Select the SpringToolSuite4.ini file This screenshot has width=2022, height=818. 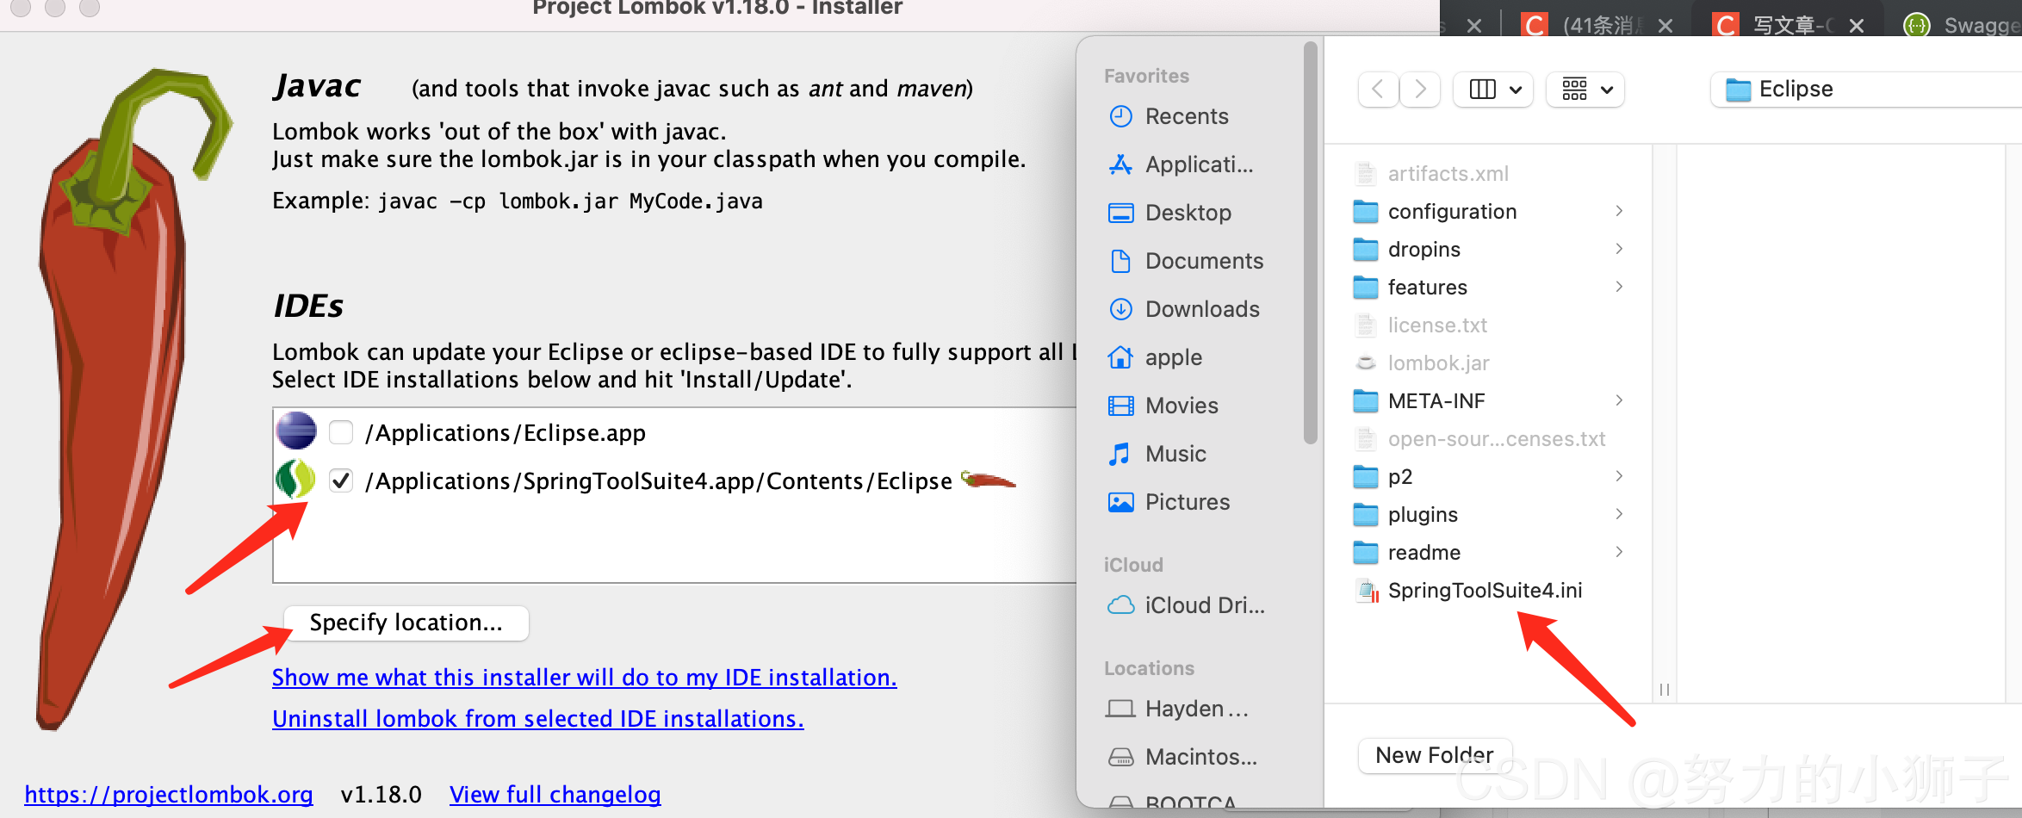pyautogui.click(x=1485, y=590)
